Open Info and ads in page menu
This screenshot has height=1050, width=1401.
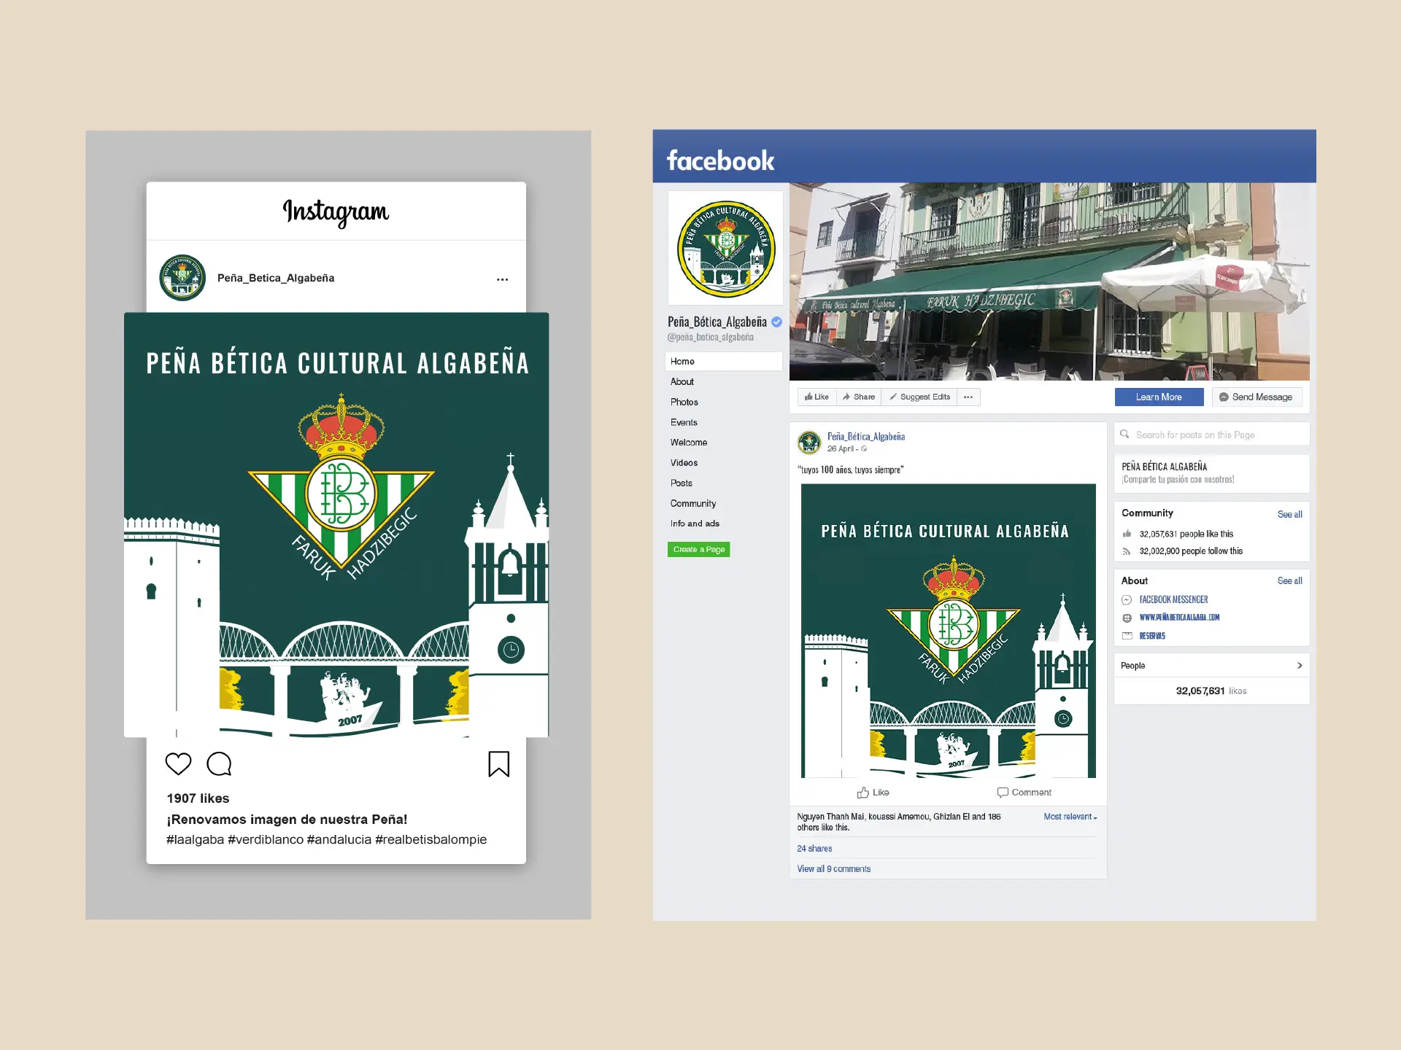(695, 524)
